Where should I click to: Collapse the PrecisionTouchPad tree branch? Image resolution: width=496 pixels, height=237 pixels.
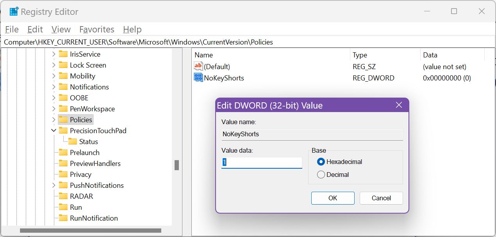pyautogui.click(x=54, y=130)
